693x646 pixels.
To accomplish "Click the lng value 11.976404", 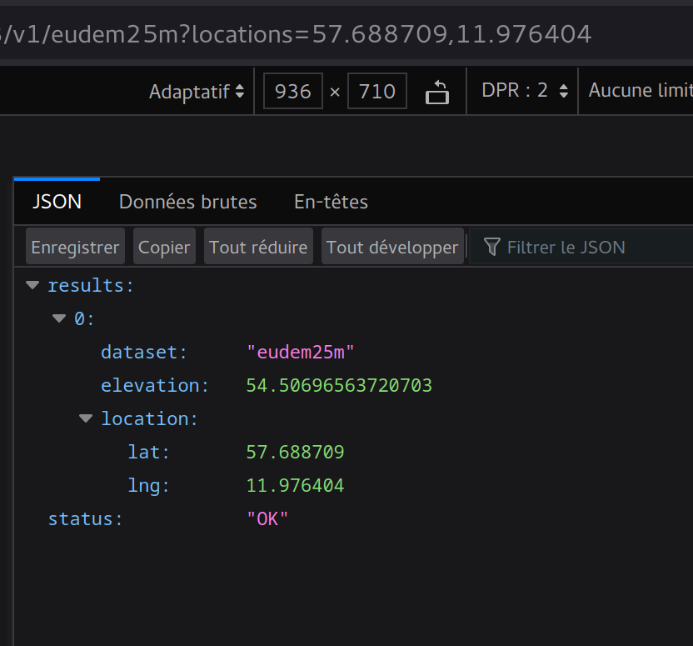I will click(295, 485).
